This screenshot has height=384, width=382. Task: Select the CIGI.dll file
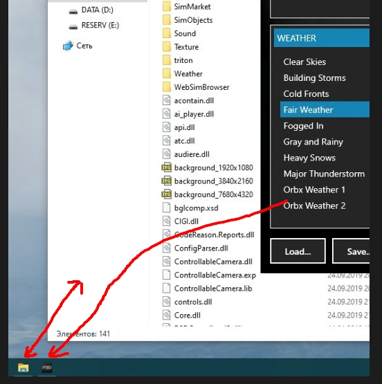pyautogui.click(x=186, y=221)
